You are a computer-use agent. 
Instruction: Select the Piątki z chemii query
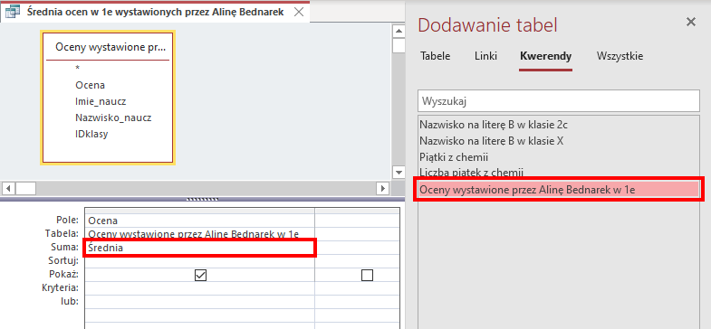pos(559,157)
